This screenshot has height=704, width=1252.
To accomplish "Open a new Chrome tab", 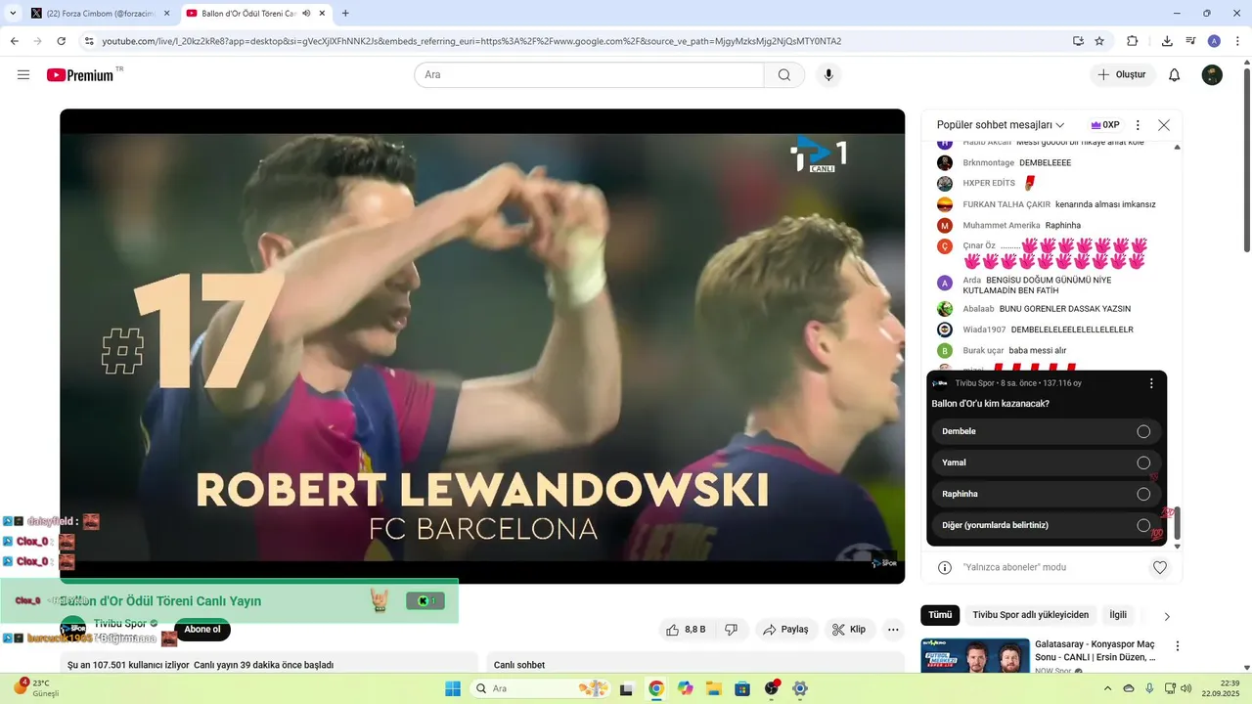I will click(345, 14).
